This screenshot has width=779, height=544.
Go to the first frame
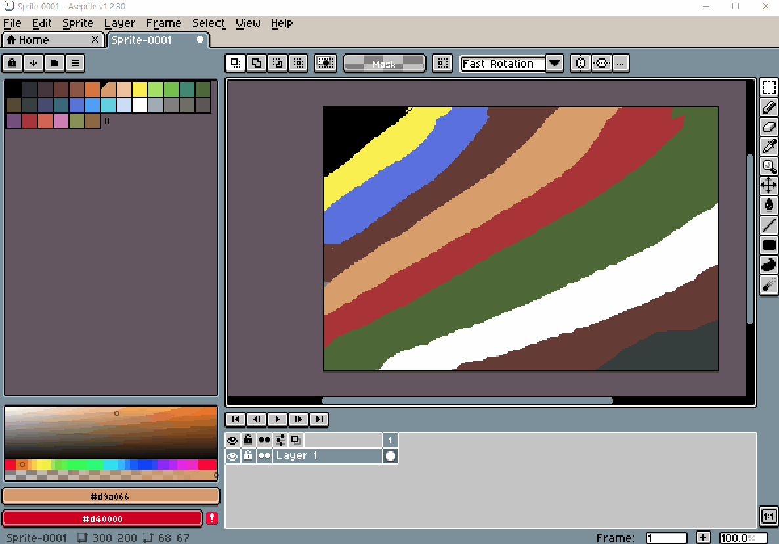[236, 419]
